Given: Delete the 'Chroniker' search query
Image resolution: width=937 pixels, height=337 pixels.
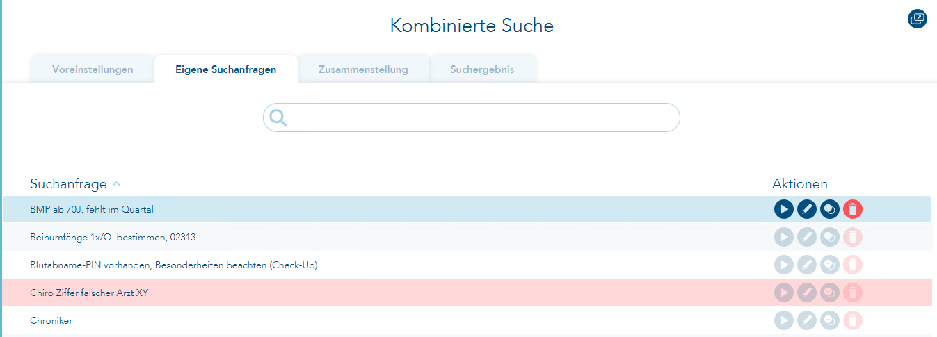Looking at the screenshot, I should [x=853, y=320].
